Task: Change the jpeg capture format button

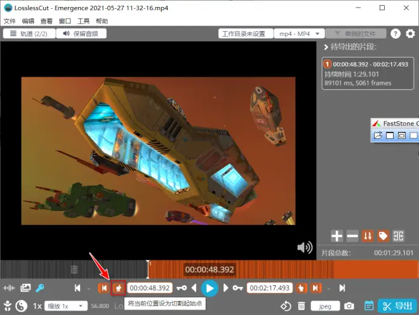Action: click(325, 306)
